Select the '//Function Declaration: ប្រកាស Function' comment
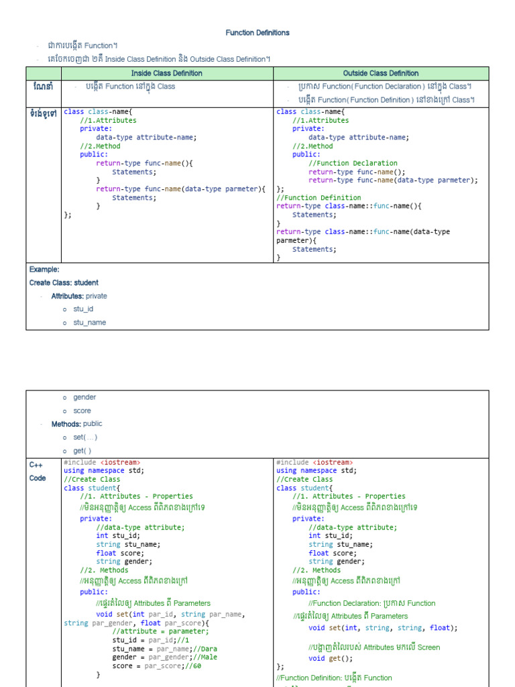Viewport: 515px width, 687px height. (371, 603)
